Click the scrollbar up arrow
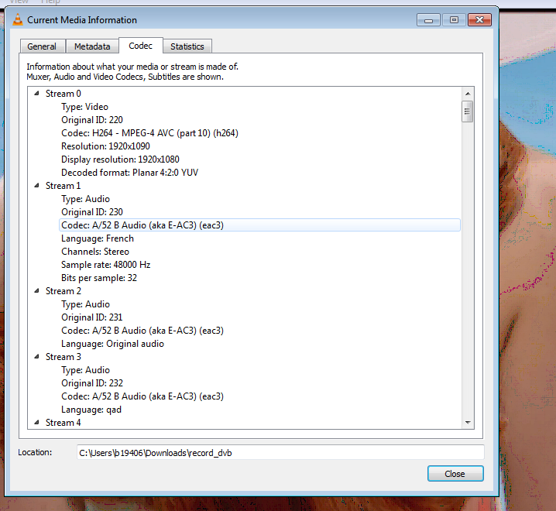Screen dimensions: 556x511 468,94
